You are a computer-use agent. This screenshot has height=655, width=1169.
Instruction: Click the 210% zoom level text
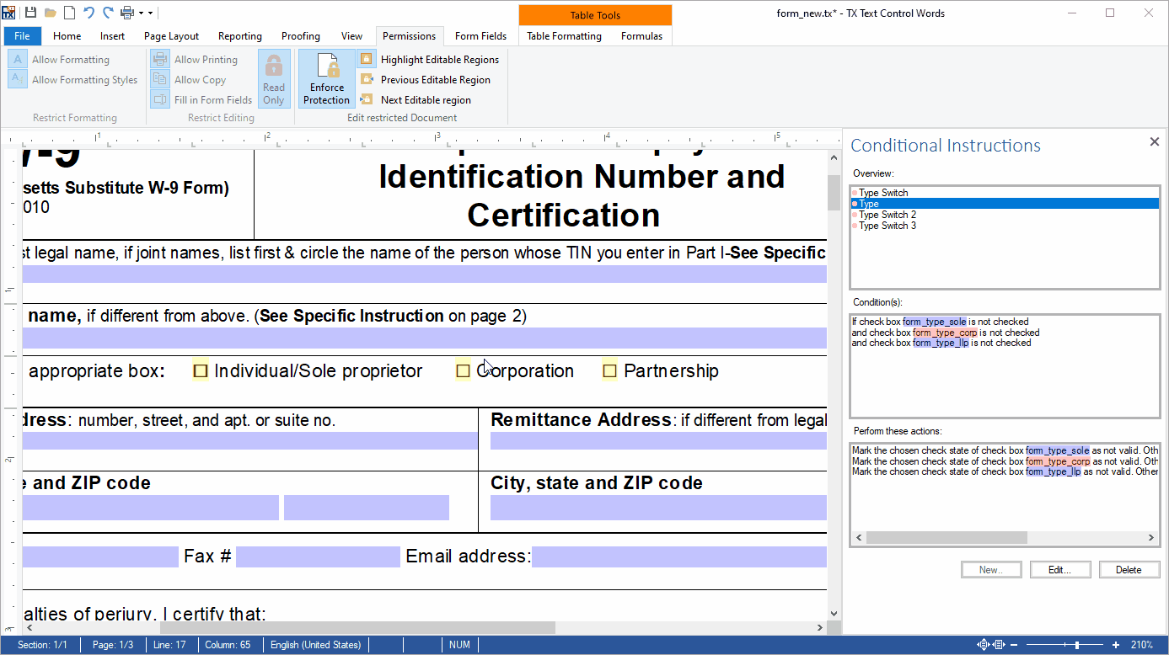1142,645
